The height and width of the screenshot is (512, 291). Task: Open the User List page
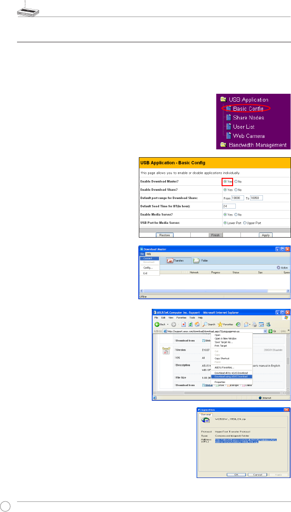pos(244,127)
